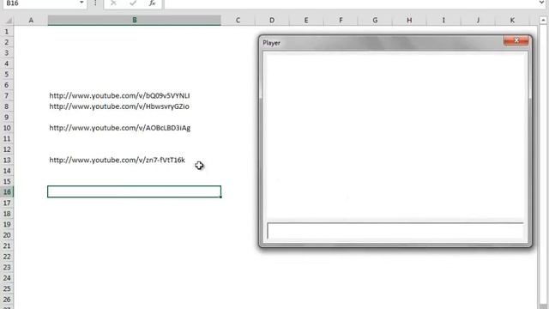Select row 16 header

coord(7,192)
